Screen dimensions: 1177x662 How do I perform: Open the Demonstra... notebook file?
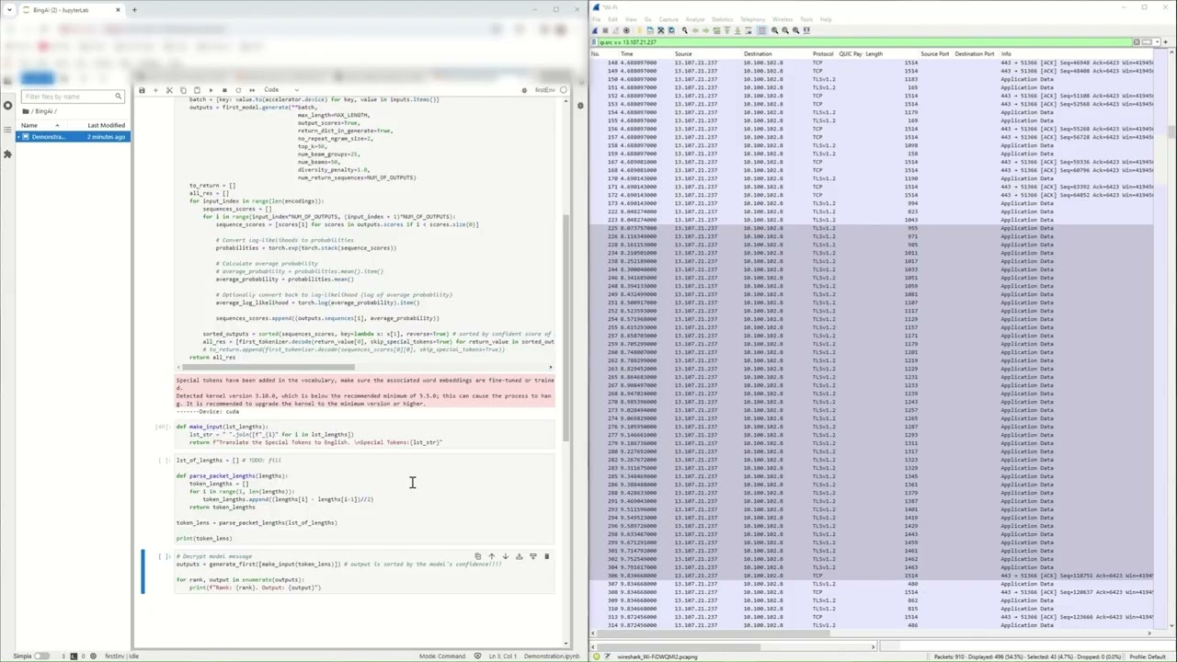pos(49,137)
